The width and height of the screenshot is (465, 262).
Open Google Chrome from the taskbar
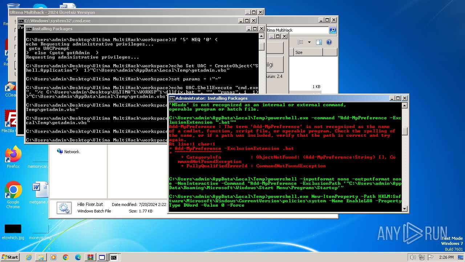point(66,257)
